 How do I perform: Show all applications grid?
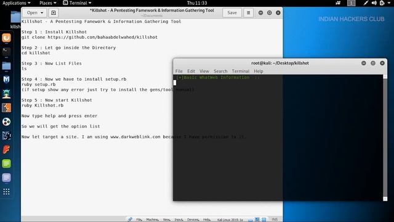[x=6, y=192]
